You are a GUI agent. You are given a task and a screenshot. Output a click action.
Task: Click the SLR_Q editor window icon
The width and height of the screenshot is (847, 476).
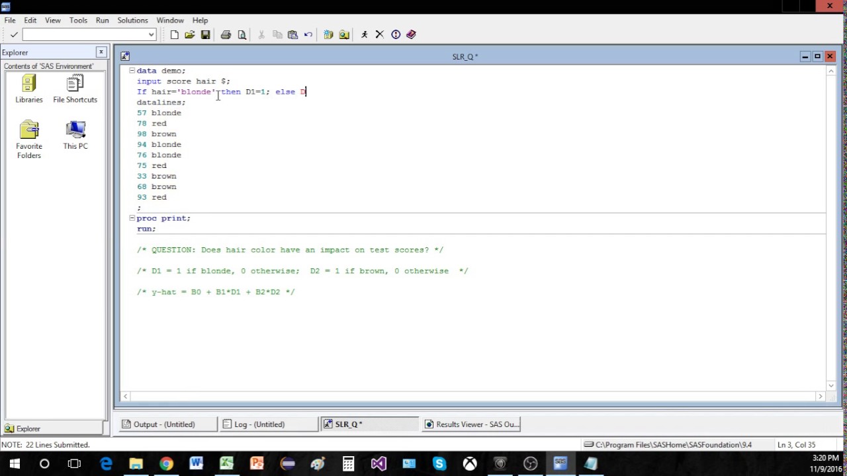click(x=125, y=56)
